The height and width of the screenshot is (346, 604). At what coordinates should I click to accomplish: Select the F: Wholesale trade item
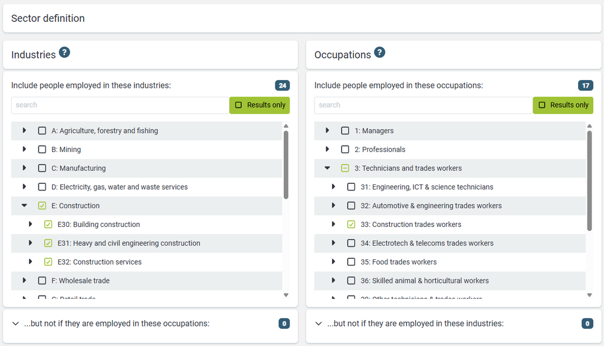(80, 281)
